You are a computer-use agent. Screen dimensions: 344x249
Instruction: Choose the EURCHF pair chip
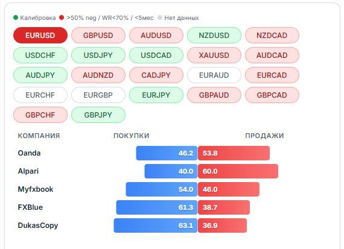40,95
